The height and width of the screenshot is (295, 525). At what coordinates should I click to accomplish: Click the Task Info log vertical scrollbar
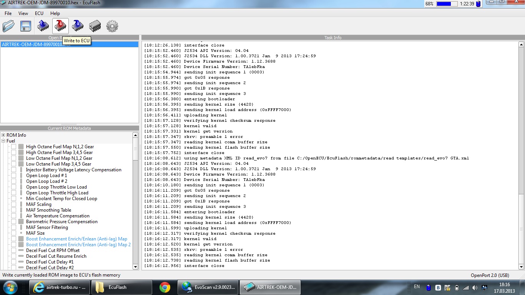(521, 154)
